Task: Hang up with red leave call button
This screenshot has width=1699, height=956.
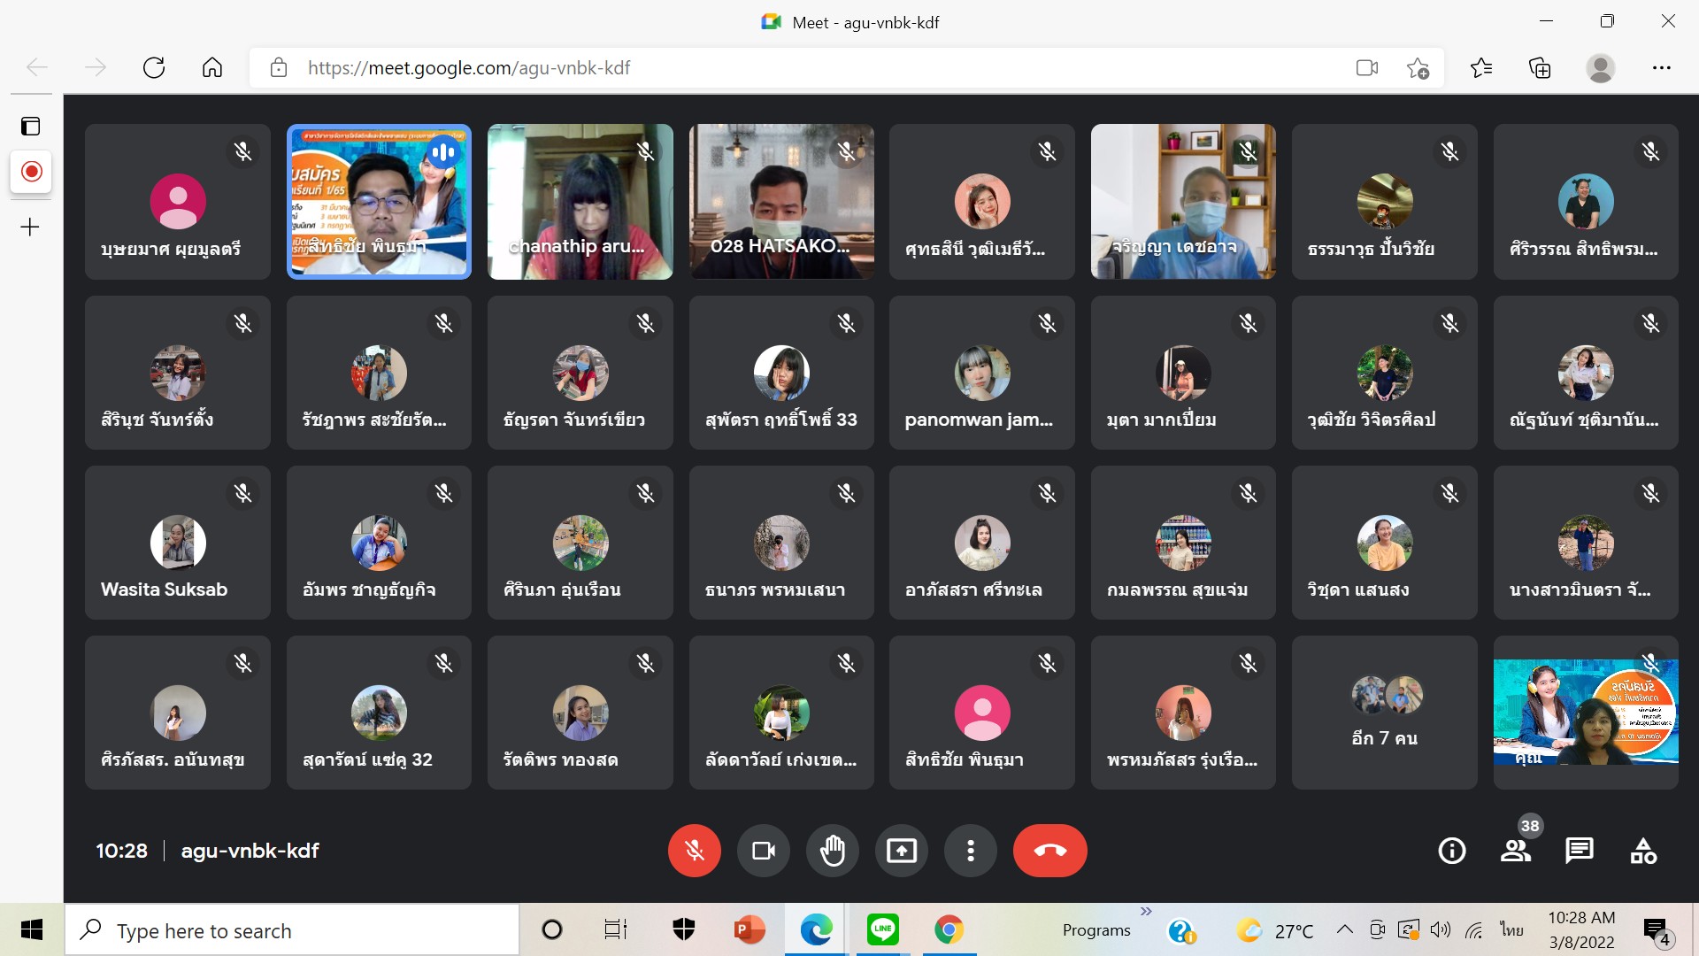Action: (x=1049, y=851)
